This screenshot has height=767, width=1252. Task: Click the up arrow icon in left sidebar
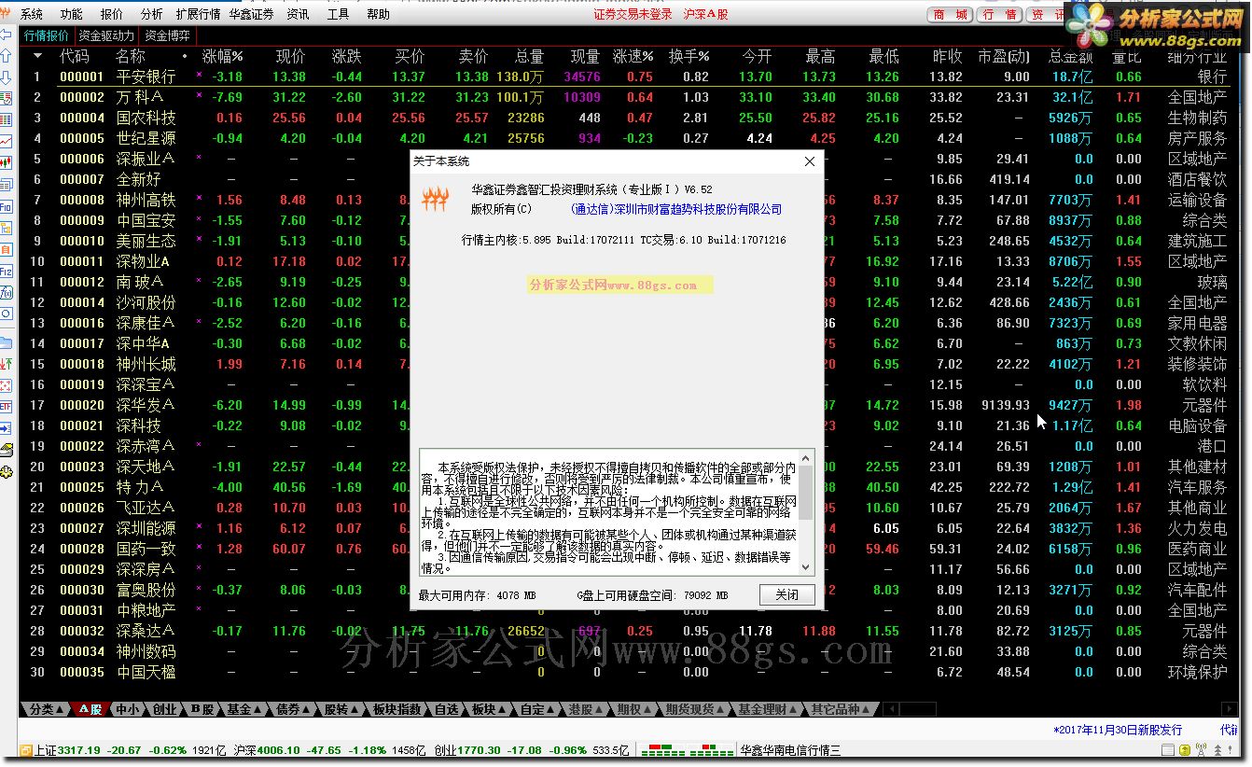pos(7,57)
